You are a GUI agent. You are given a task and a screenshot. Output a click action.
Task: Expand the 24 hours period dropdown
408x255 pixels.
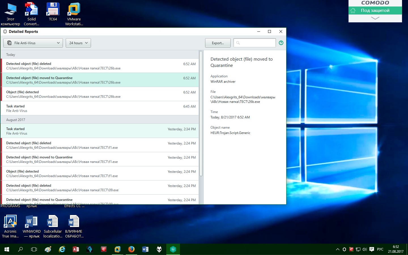tap(78, 43)
